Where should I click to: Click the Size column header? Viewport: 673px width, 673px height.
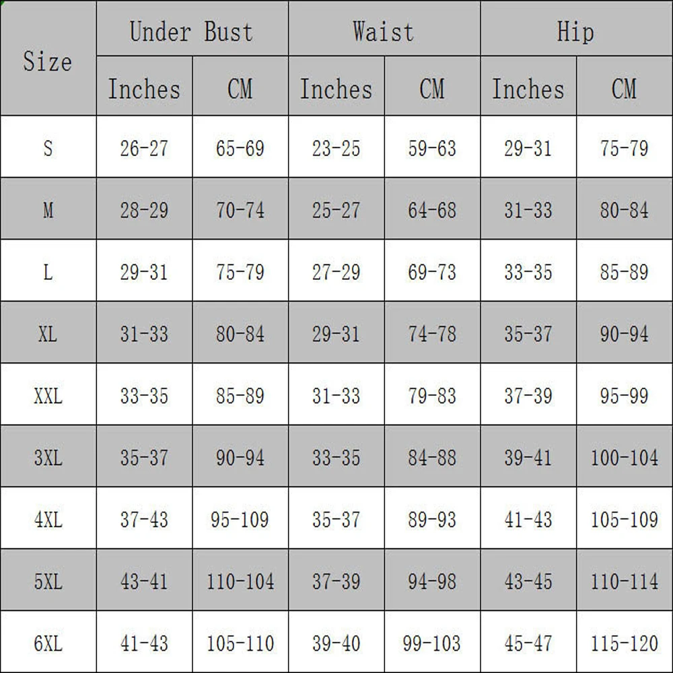click(x=47, y=61)
